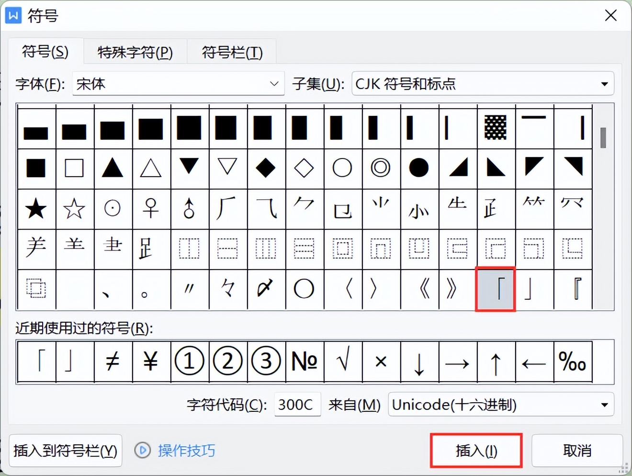632x476 pixels.
Task: Select the down arrow in recent symbols
Action: tap(419, 362)
